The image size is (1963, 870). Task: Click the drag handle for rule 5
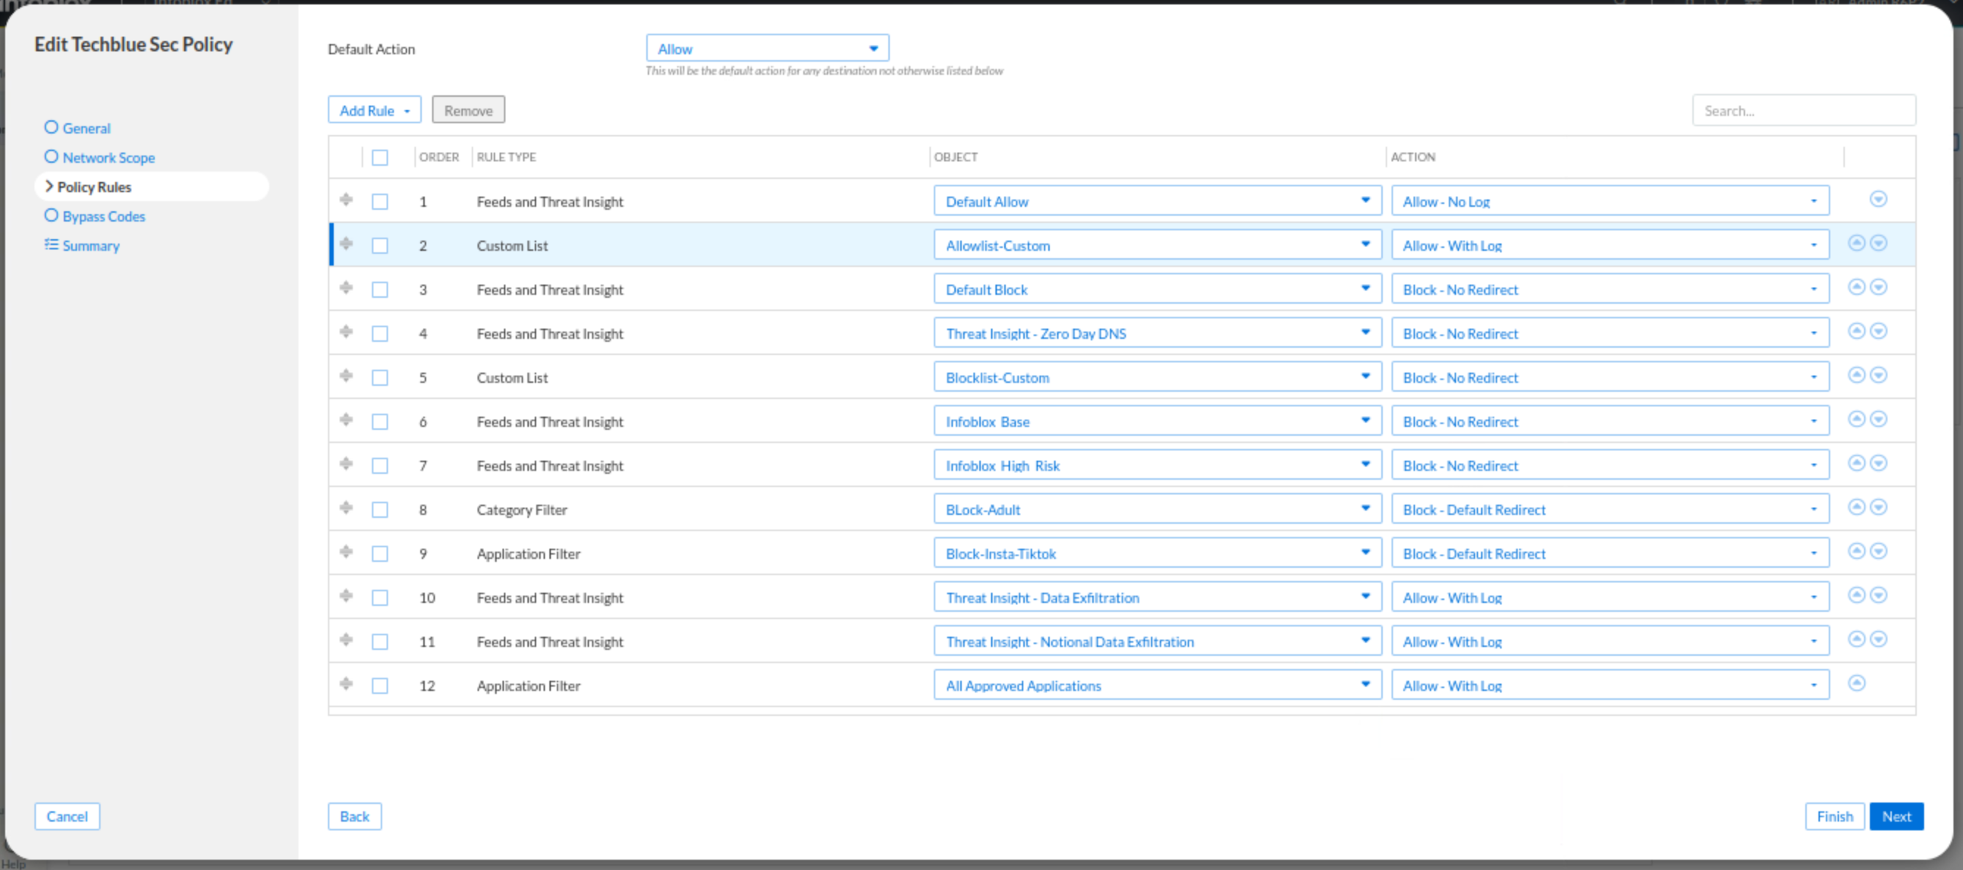346,376
